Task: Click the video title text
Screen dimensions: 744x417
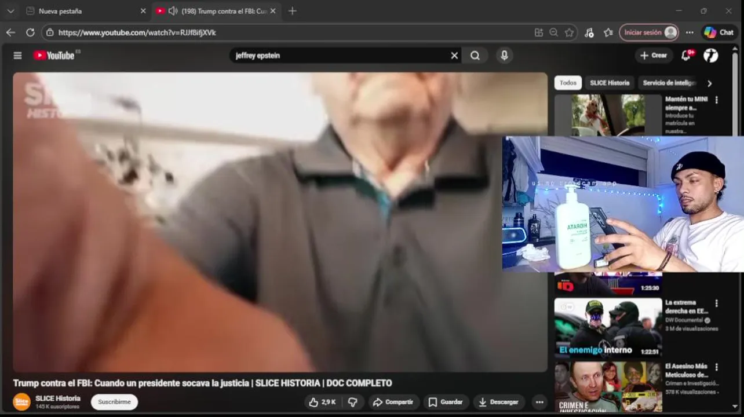Action: click(x=202, y=383)
